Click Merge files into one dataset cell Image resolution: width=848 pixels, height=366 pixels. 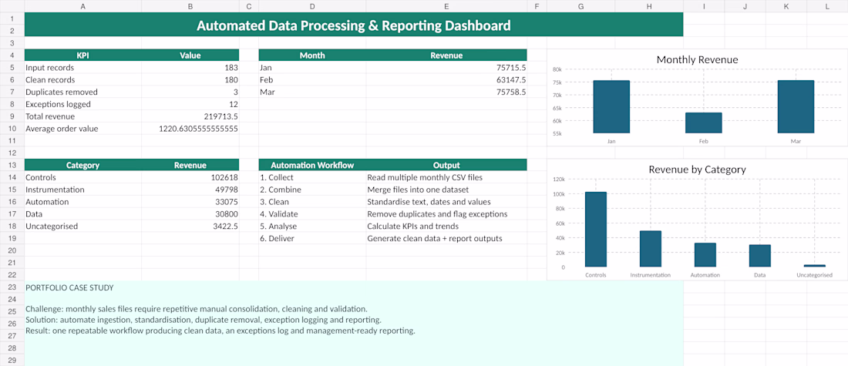coord(446,190)
